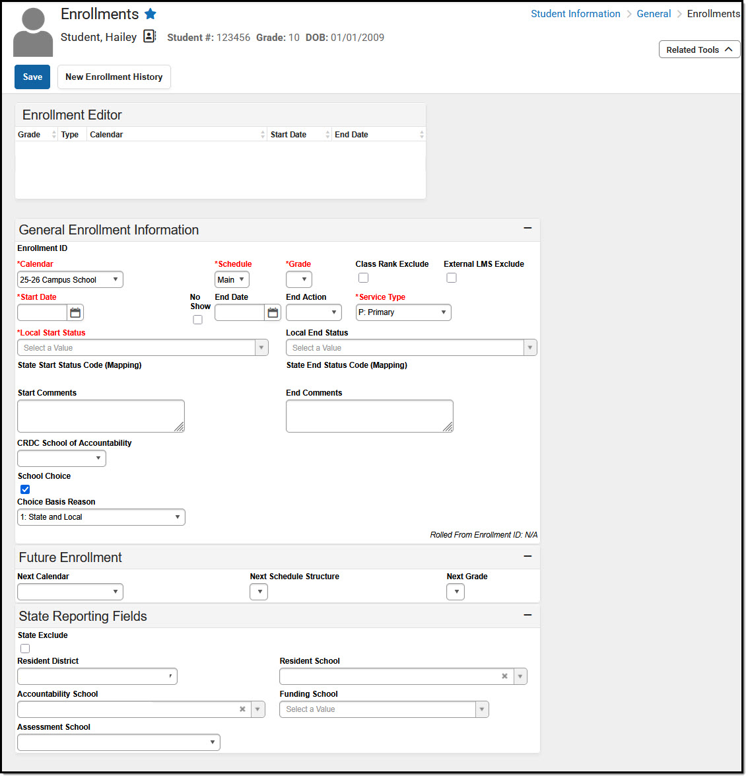Open the Start Date calendar picker
This screenshot has height=778, width=748.
[75, 313]
